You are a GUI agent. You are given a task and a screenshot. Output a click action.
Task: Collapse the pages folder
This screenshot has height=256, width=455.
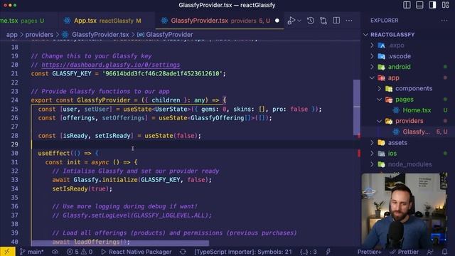coord(380,100)
